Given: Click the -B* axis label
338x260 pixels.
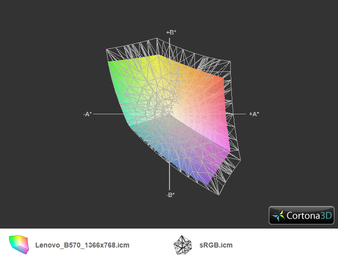Looking at the screenshot, I should coord(170,195).
